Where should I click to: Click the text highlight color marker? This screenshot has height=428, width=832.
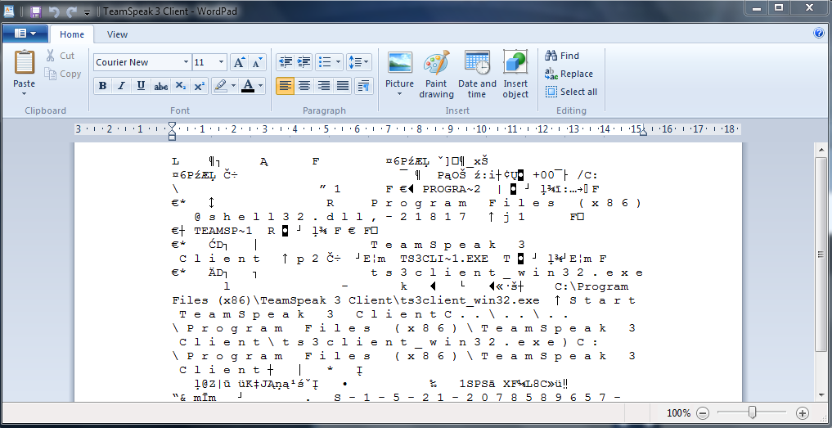tap(221, 86)
